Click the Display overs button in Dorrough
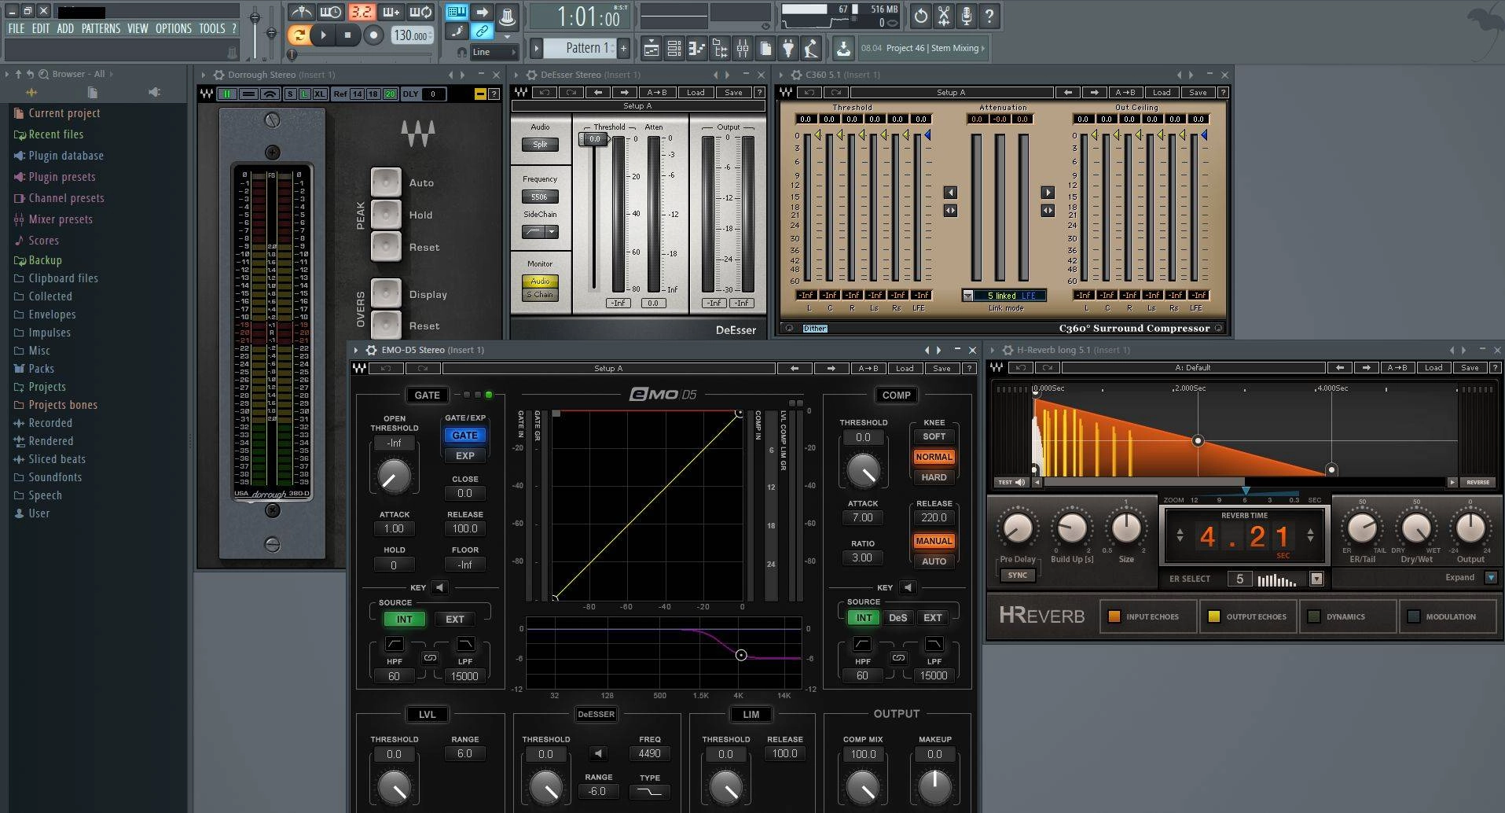This screenshot has height=813, width=1505. (x=386, y=293)
